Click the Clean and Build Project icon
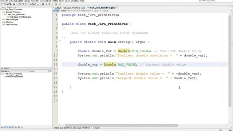The height and width of the screenshot is (131, 233). pyautogui.click(x=49, y=4)
